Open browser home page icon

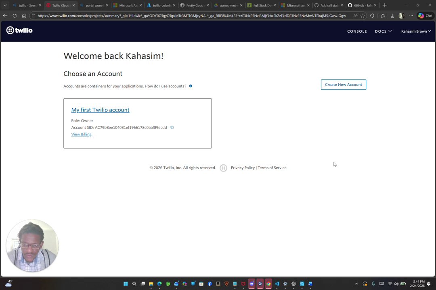click(x=24, y=16)
